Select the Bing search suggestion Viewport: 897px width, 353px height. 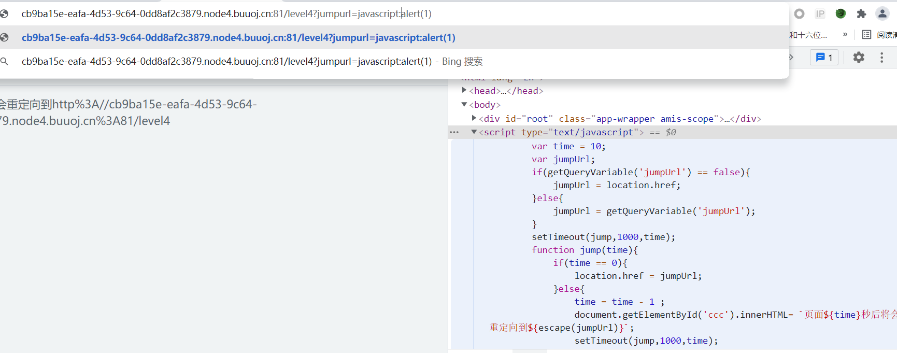coord(252,62)
